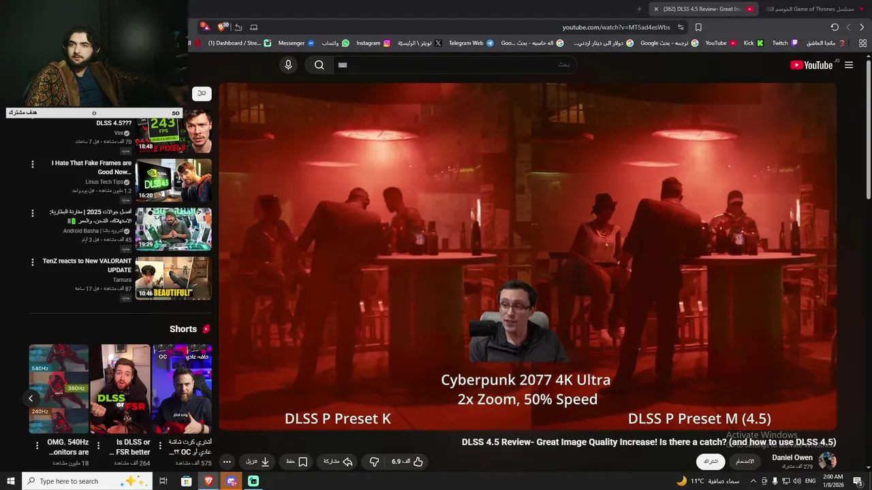Image resolution: width=872 pixels, height=490 pixels.
Task: Open the Windows Start menu
Action: 11,481
